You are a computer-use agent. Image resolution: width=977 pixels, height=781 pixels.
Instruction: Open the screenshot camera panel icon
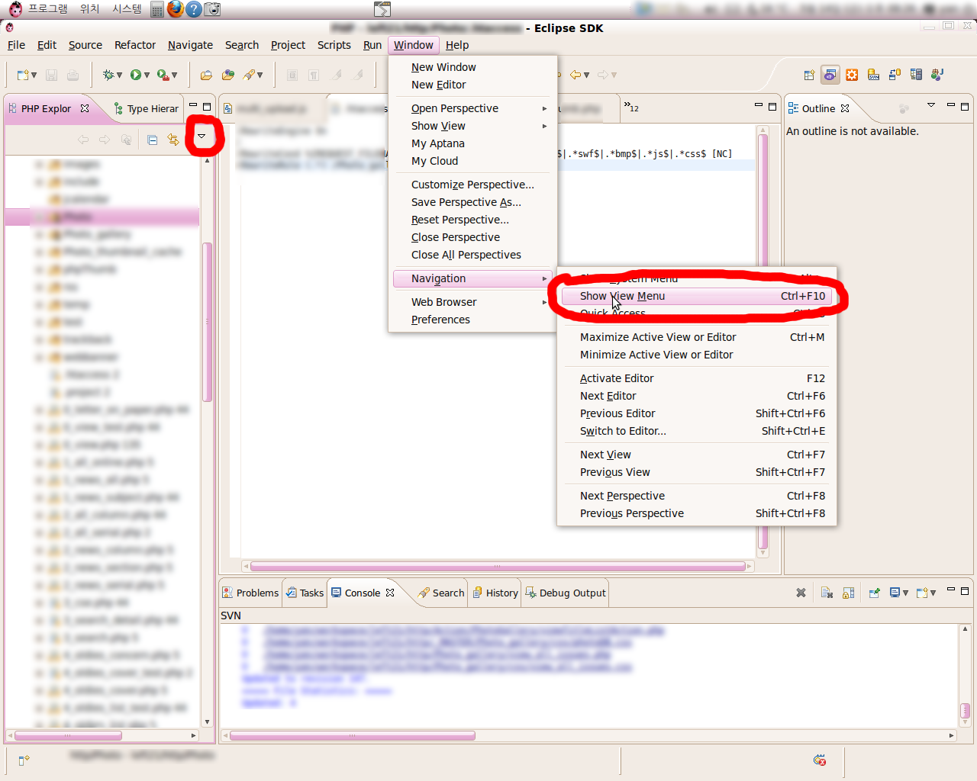coord(212,9)
